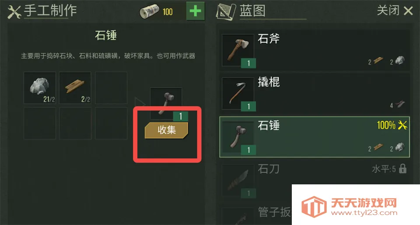Image resolution: width=420 pixels, height=225 pixels.
Task: Select the 石锤 stone hammer blueprint row
Action: pyautogui.click(x=314, y=137)
